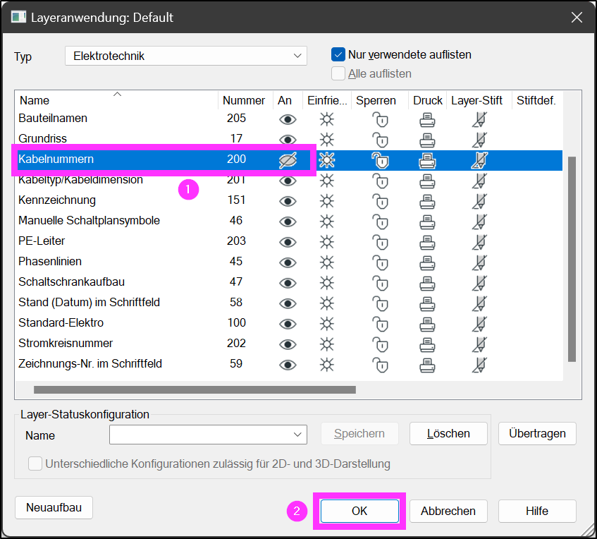Viewport: 597px width, 539px height.
Task: Freeze the Schaltschrankaufbau layer
Action: (326, 283)
